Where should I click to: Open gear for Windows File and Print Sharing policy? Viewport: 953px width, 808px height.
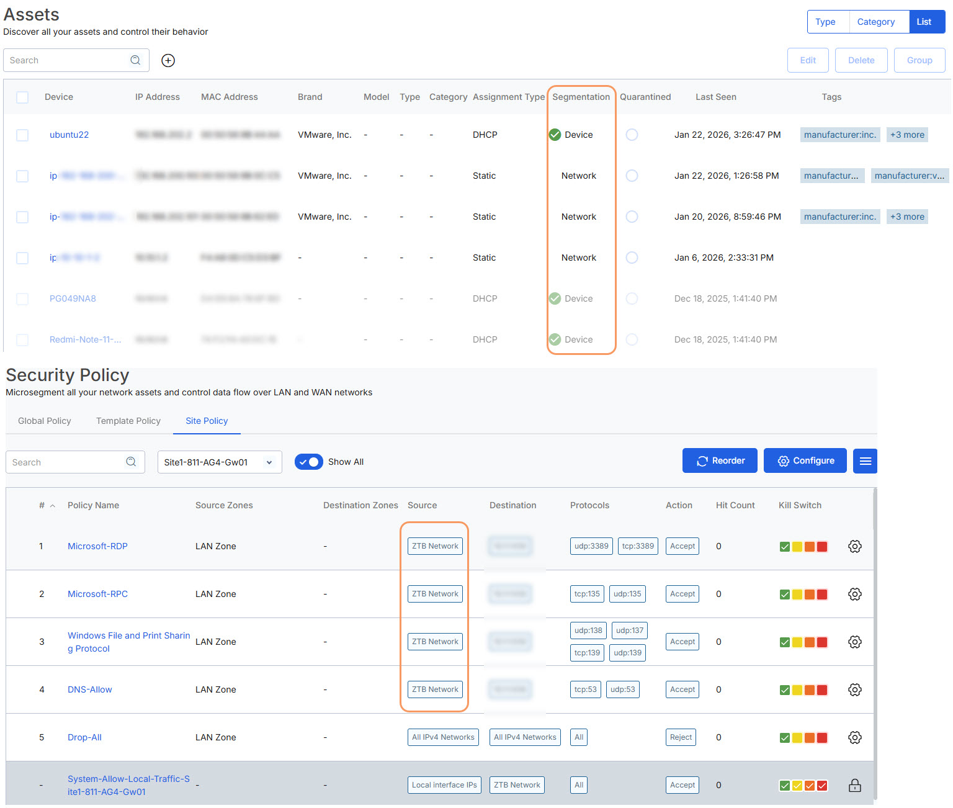click(855, 642)
